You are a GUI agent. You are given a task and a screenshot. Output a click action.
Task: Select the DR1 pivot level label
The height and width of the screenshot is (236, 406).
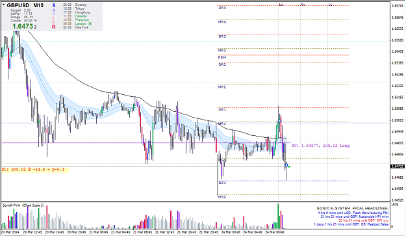tap(222, 110)
